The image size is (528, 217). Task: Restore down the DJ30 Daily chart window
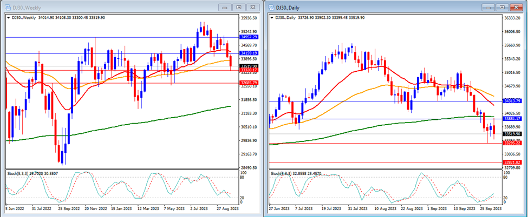(501, 8)
